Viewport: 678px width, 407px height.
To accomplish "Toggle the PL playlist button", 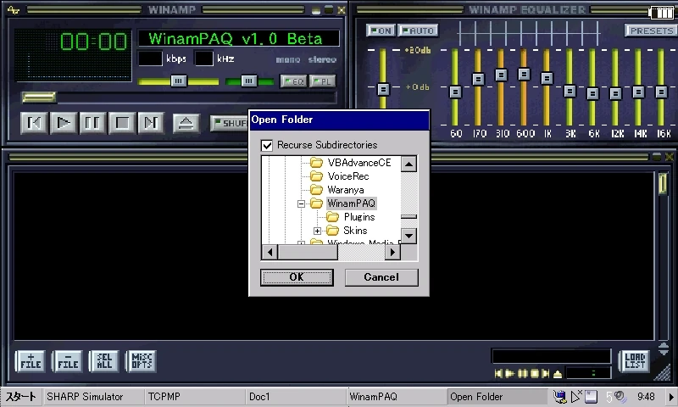I will (x=322, y=81).
